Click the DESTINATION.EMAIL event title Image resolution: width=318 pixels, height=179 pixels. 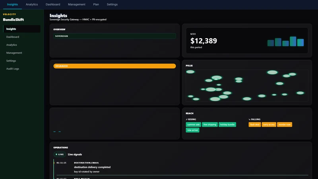(86, 163)
